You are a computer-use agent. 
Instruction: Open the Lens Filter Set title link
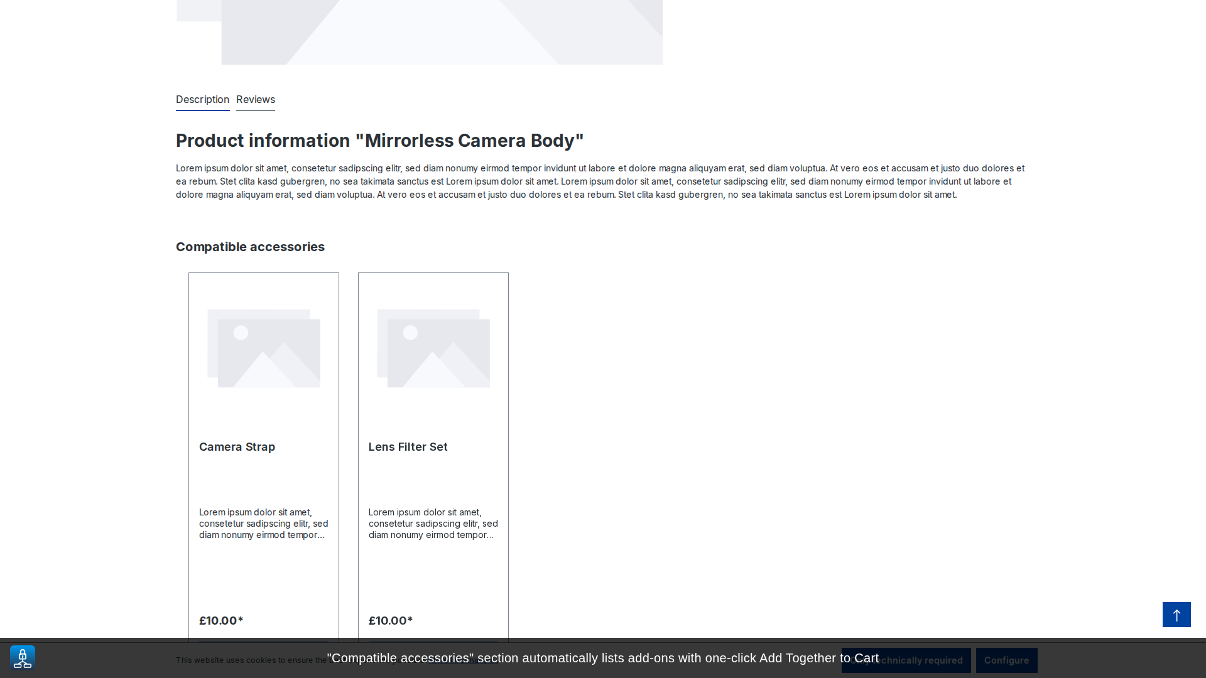408,447
